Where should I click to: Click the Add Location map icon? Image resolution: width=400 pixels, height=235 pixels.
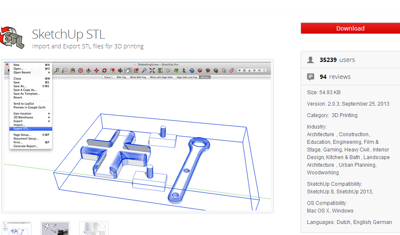coord(160,70)
